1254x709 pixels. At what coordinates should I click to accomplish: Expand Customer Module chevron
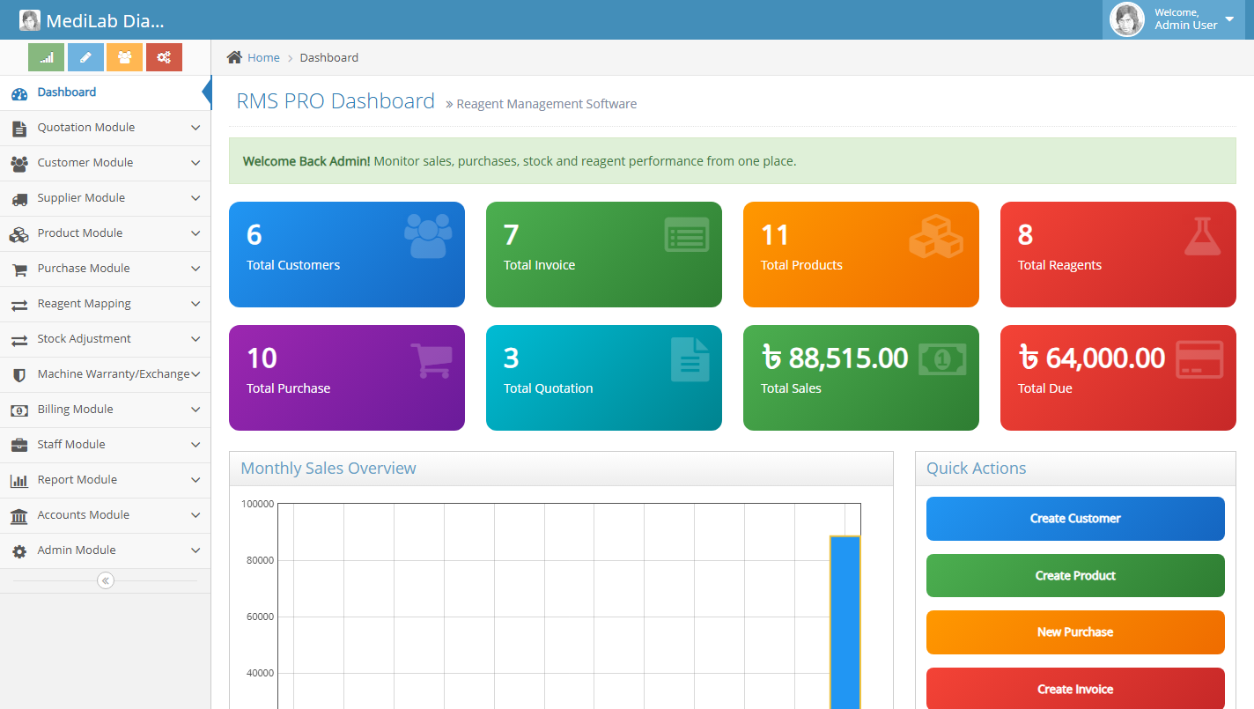click(x=195, y=163)
